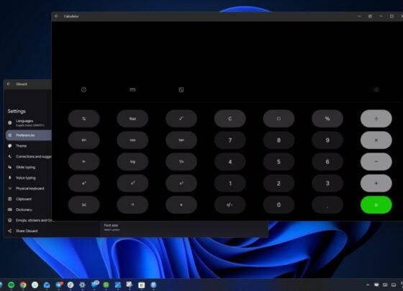This screenshot has height=291, width=403.
Task: Click the multiply × operator button
Action: (x=376, y=140)
